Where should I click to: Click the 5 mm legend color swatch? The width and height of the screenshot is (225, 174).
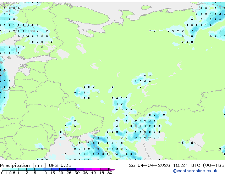click(39, 169)
